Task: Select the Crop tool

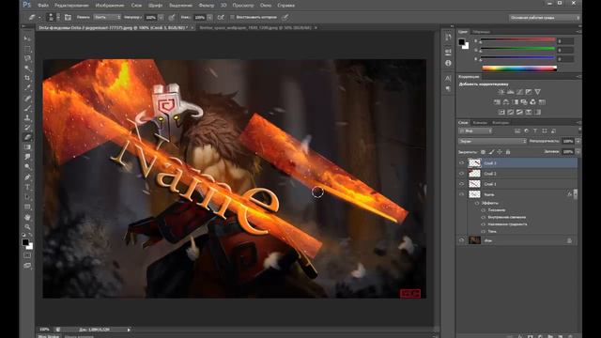Action: [x=27, y=78]
